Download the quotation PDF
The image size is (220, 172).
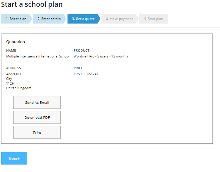coord(37,117)
